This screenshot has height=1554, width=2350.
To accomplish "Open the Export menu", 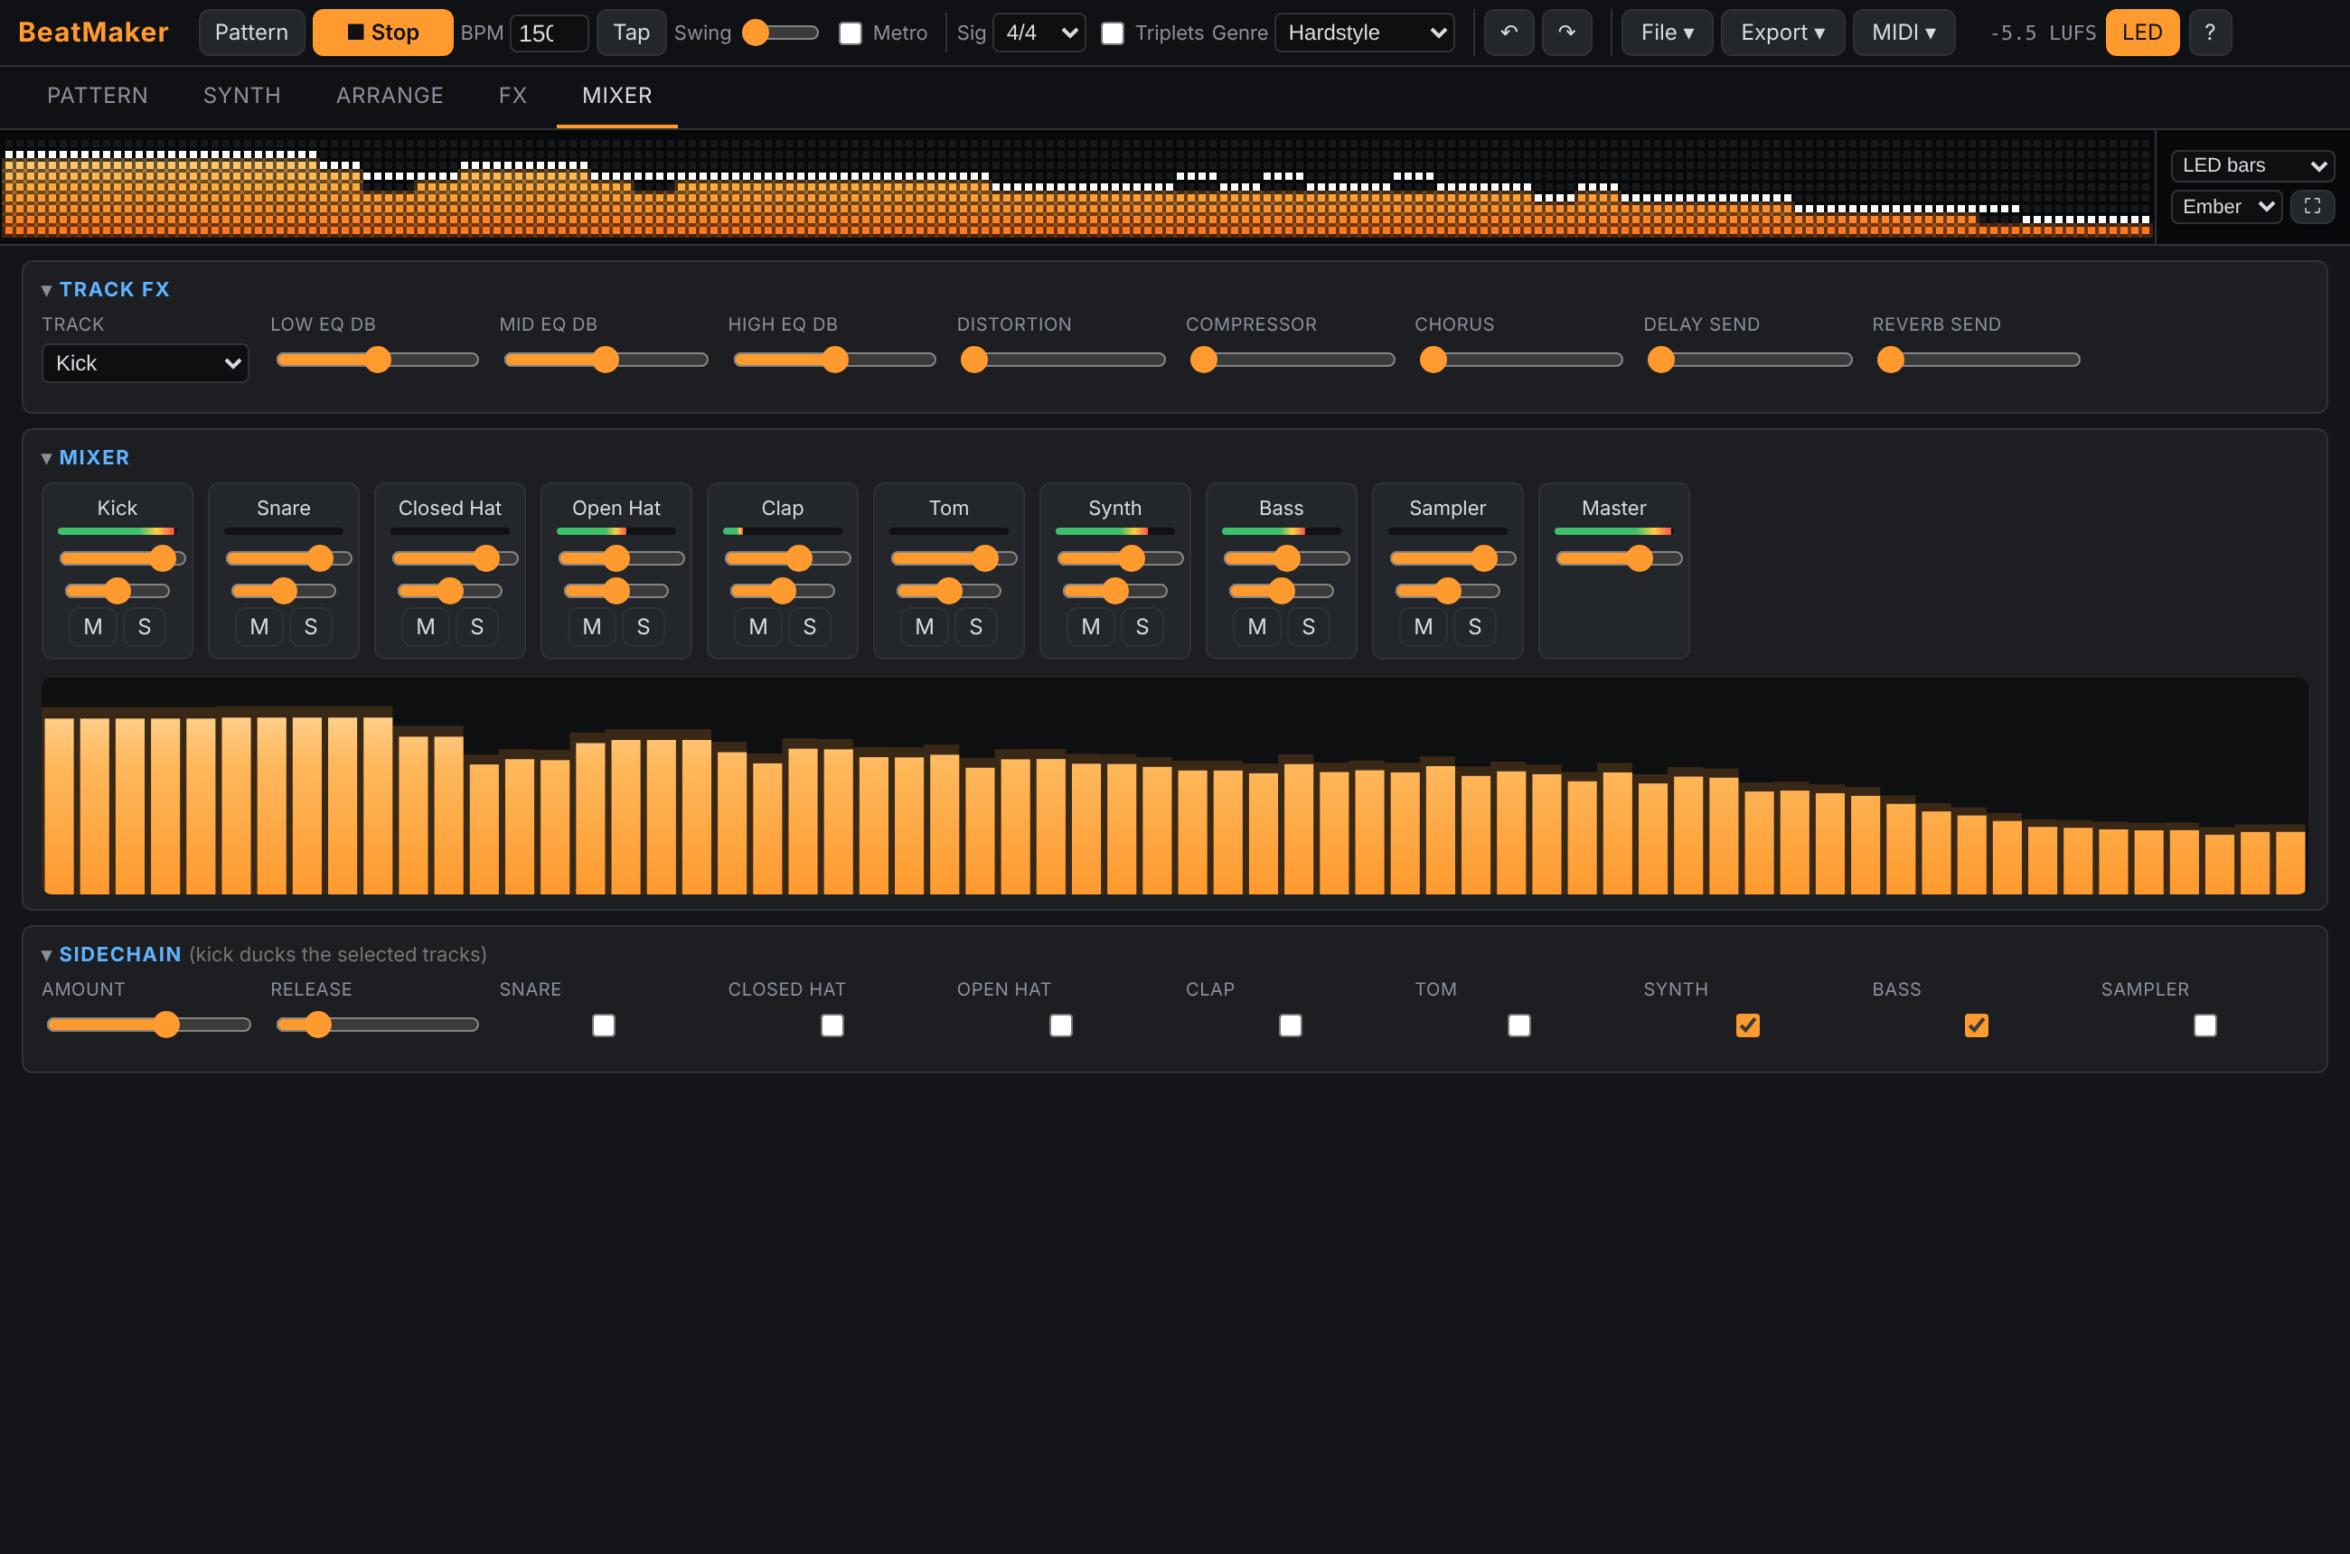I will [x=1781, y=33].
